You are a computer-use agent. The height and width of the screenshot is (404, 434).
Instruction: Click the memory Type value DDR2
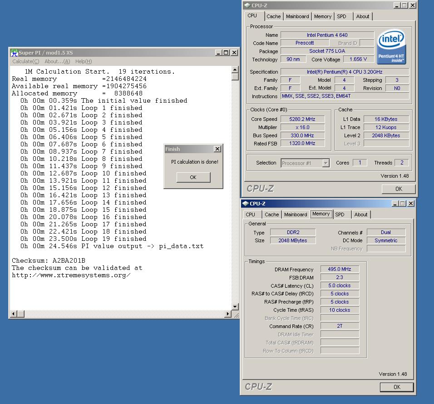coord(293,232)
